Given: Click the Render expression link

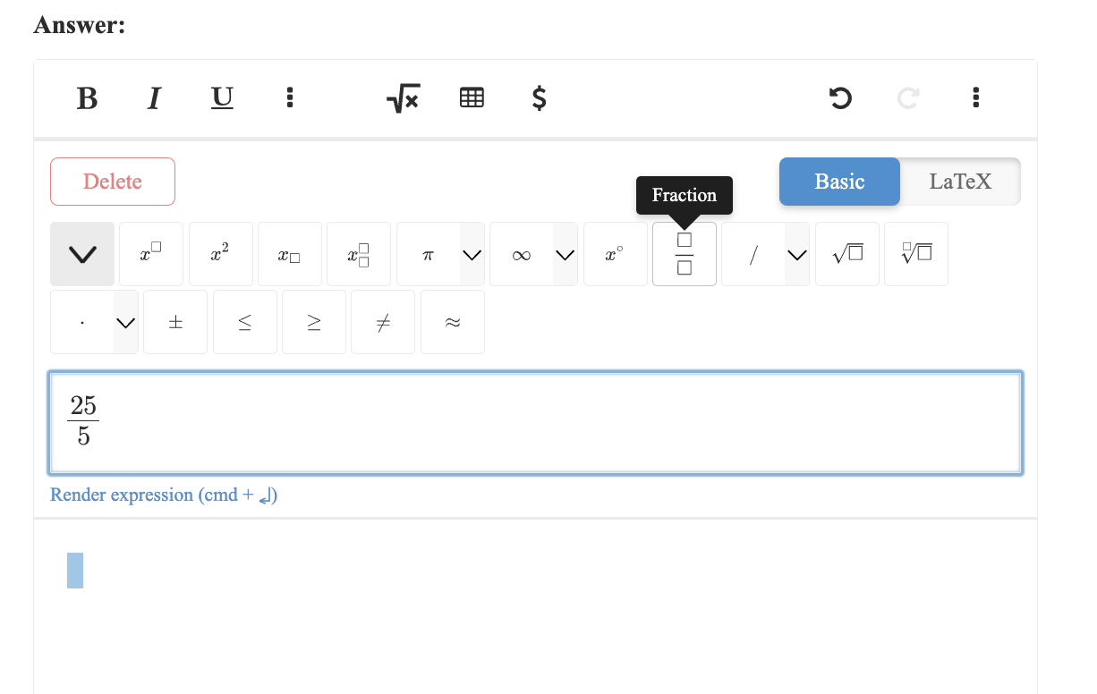Looking at the screenshot, I should (164, 495).
